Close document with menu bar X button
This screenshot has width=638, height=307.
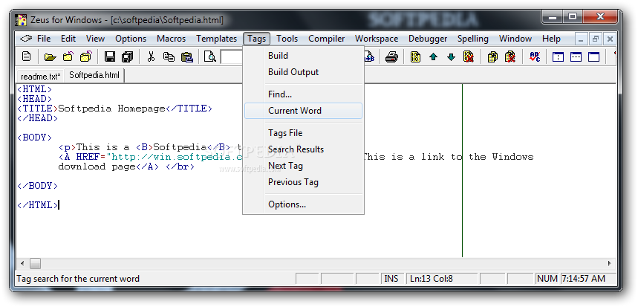click(x=610, y=39)
